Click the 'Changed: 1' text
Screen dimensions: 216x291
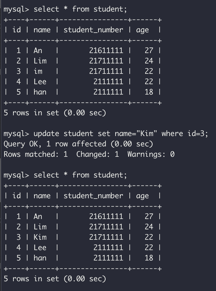(x=98, y=154)
